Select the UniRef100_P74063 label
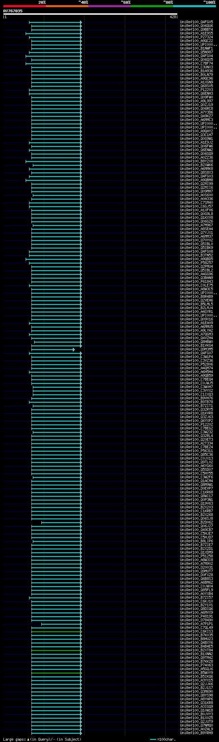219x742 pixels. [x=196, y=665]
